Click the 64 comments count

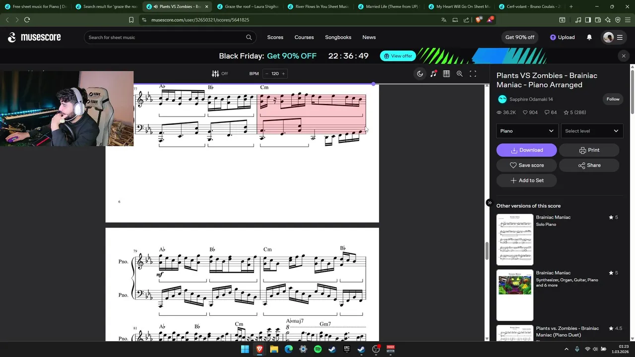(x=550, y=113)
